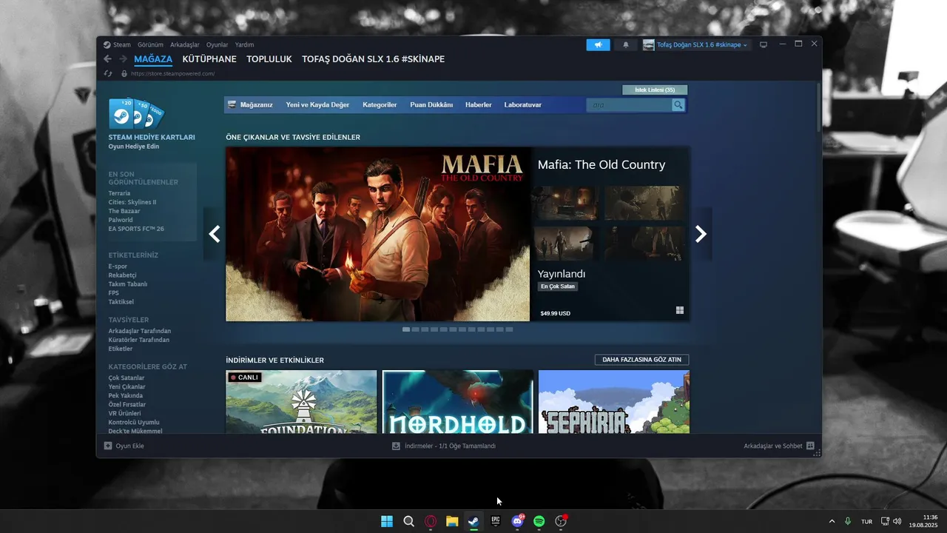The image size is (947, 533).
Task: Go forward with the right arrow navigation icon
Action: coord(123,59)
